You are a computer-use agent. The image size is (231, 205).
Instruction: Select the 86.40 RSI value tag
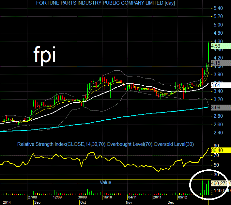tap(221, 150)
